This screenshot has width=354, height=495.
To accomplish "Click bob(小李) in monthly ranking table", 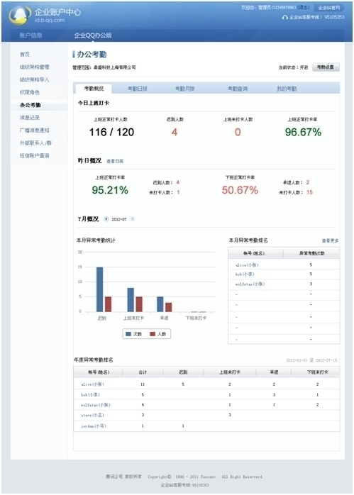I will (245, 274).
